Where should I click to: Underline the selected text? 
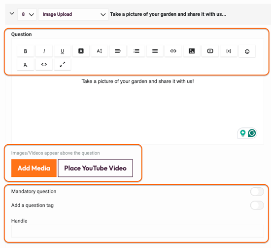click(x=63, y=51)
